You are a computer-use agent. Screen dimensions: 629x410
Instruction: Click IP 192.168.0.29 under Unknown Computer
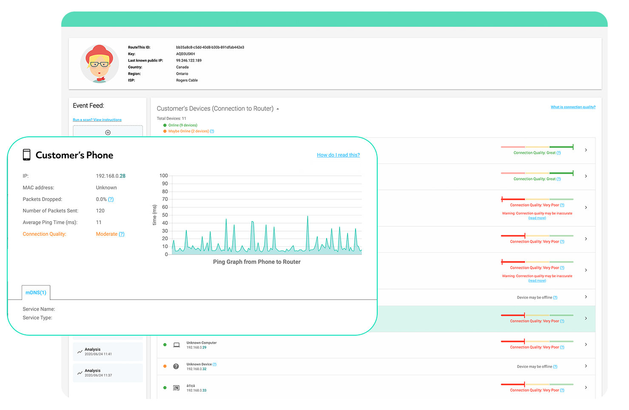pyautogui.click(x=196, y=348)
